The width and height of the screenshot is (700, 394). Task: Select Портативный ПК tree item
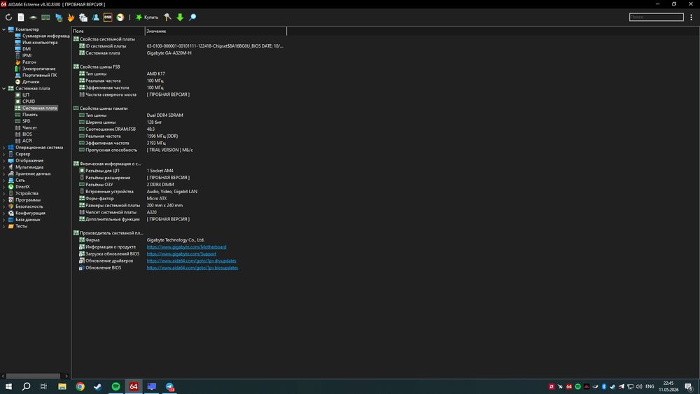click(x=40, y=76)
